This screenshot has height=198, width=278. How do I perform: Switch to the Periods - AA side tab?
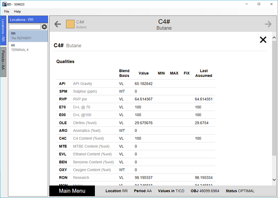pyautogui.click(x=3, y=60)
